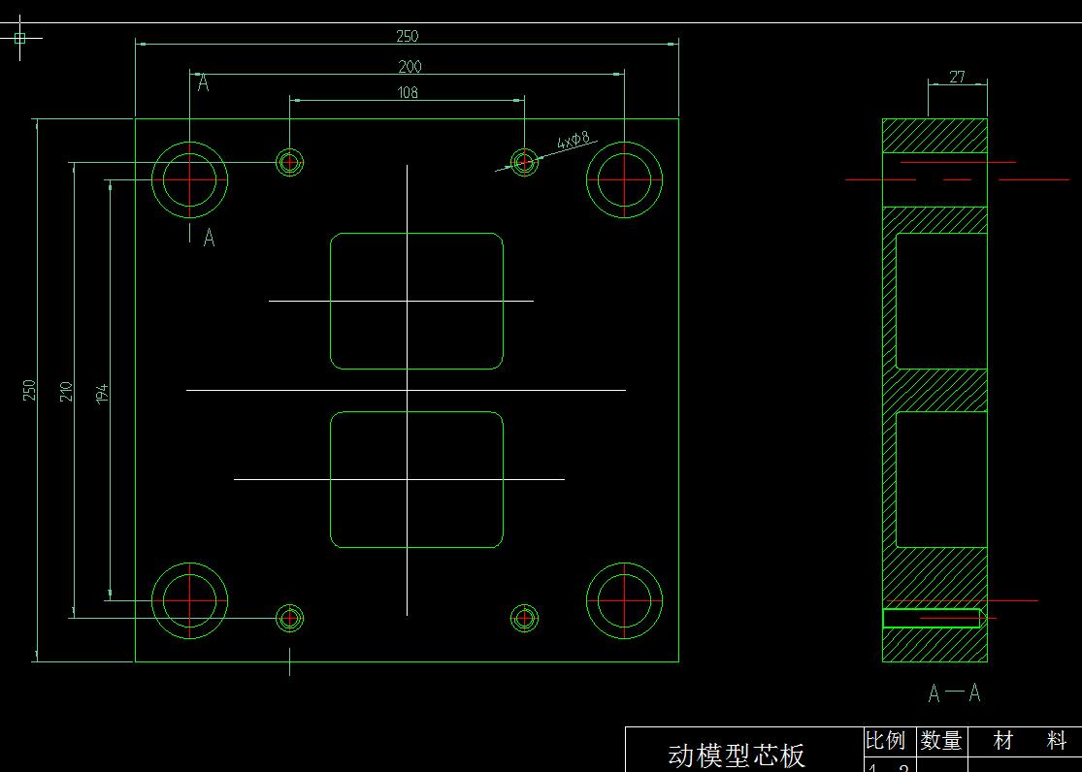The image size is (1082, 772).
Task: Select the bottom-left small screw hole
Action: pyautogui.click(x=290, y=618)
